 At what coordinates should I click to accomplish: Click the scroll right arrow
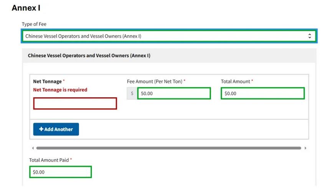306,148
